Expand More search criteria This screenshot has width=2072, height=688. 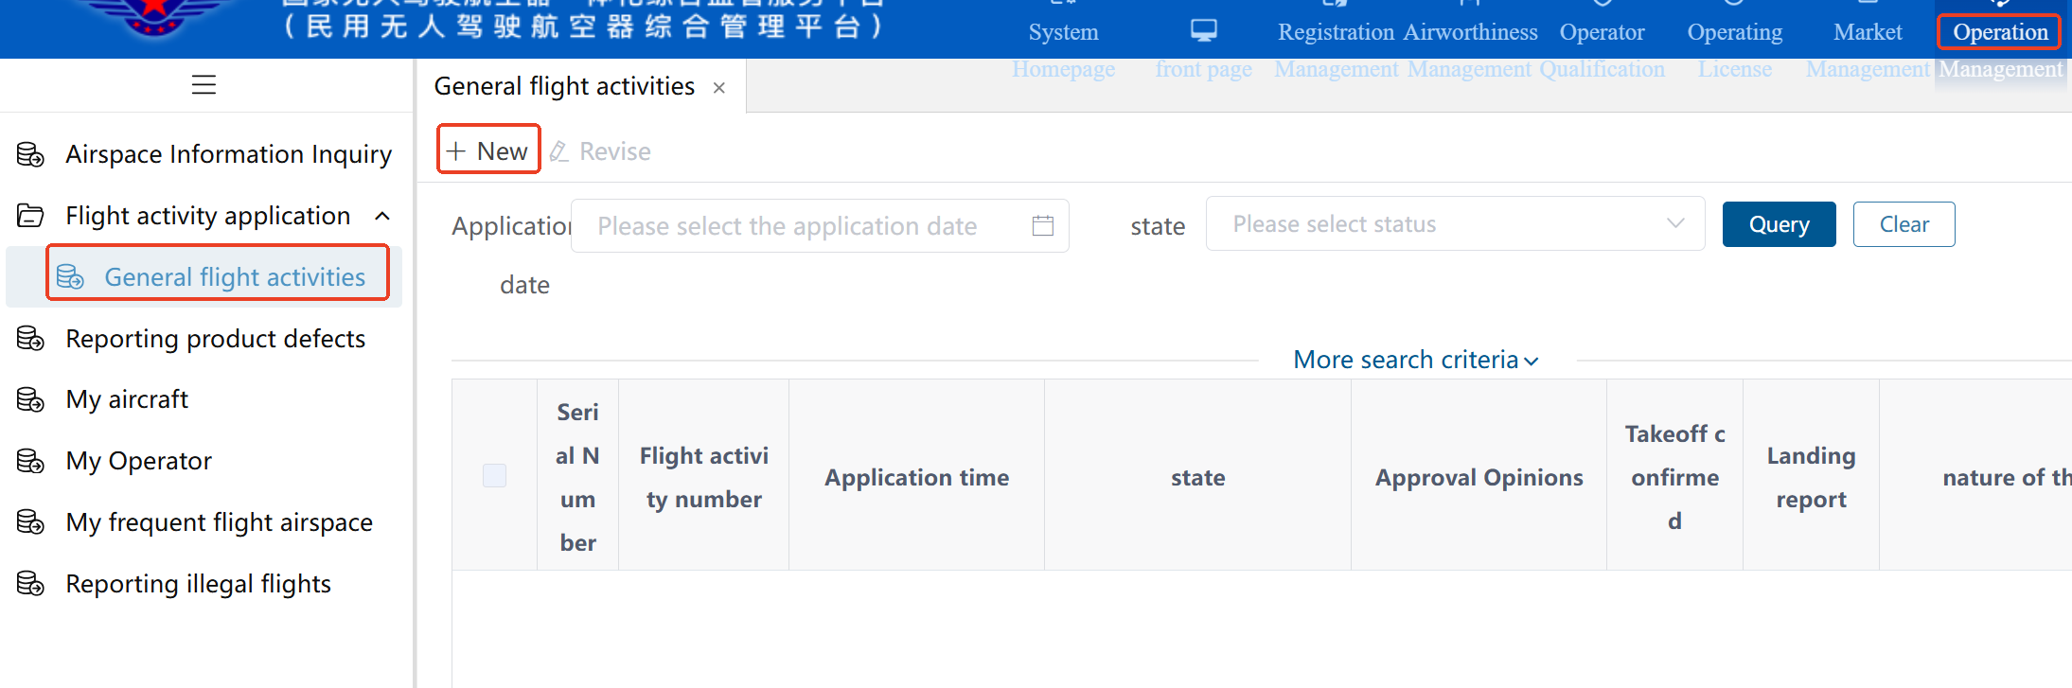pyautogui.click(x=1416, y=360)
